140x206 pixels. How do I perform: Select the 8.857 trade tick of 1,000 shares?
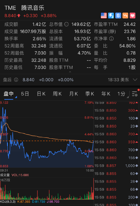coord(116,166)
